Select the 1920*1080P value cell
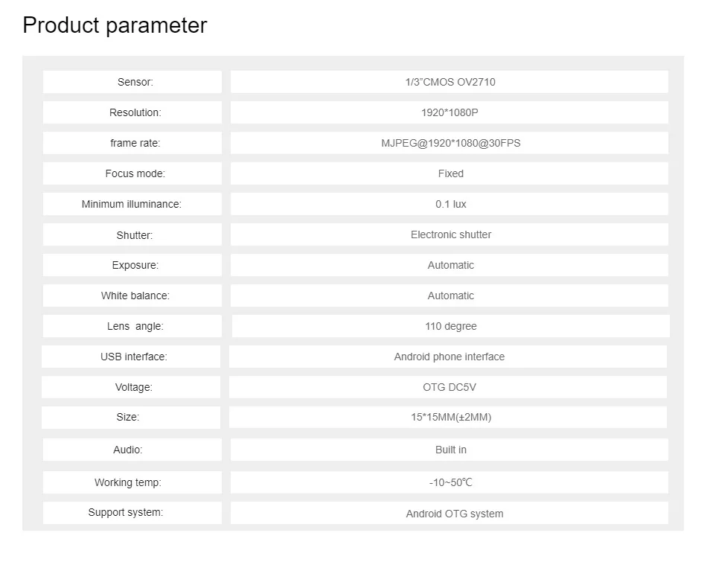The height and width of the screenshot is (562, 713). click(x=450, y=112)
